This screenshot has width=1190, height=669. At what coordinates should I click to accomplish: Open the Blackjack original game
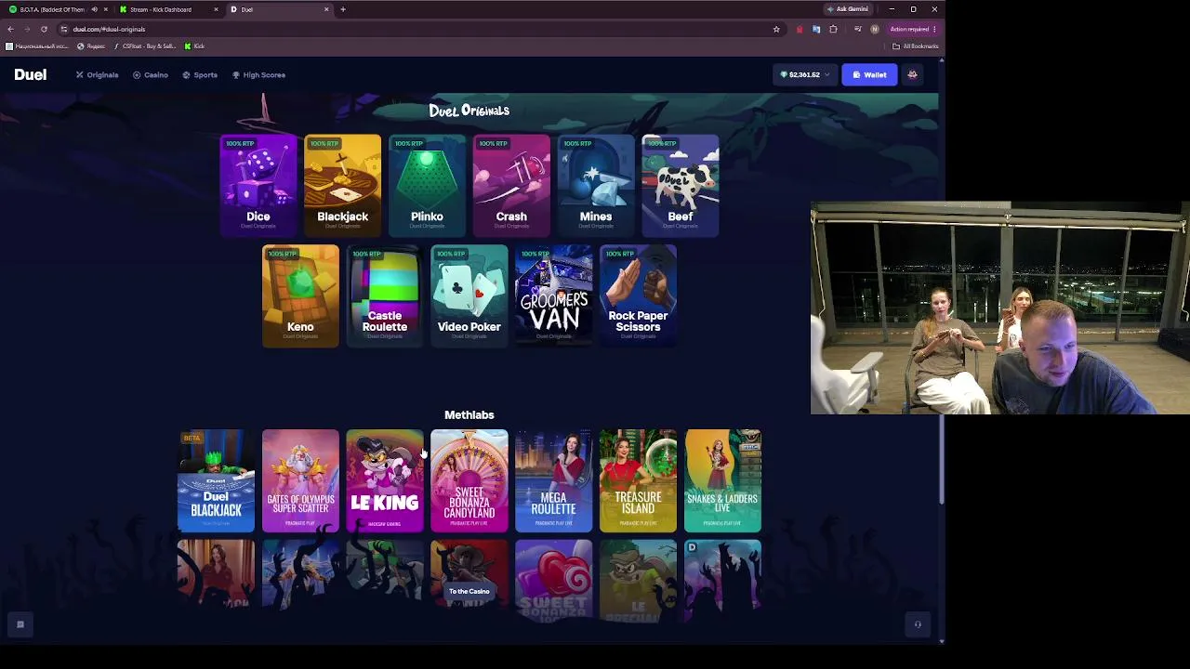tap(342, 186)
